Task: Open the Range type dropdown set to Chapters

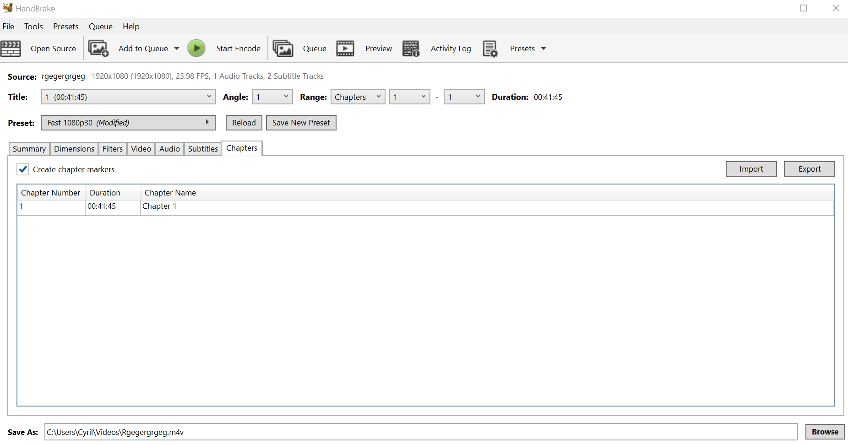Action: pos(358,97)
